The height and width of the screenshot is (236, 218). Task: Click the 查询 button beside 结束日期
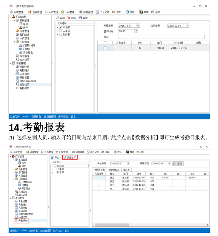[x=178, y=164]
